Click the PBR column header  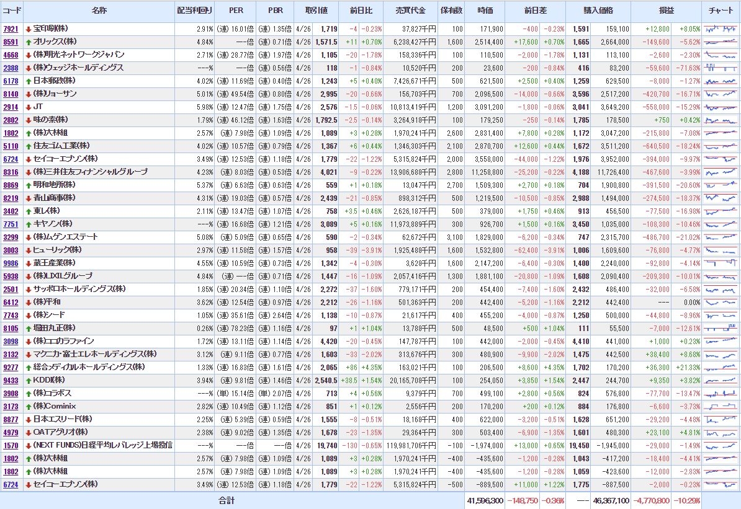tap(275, 11)
